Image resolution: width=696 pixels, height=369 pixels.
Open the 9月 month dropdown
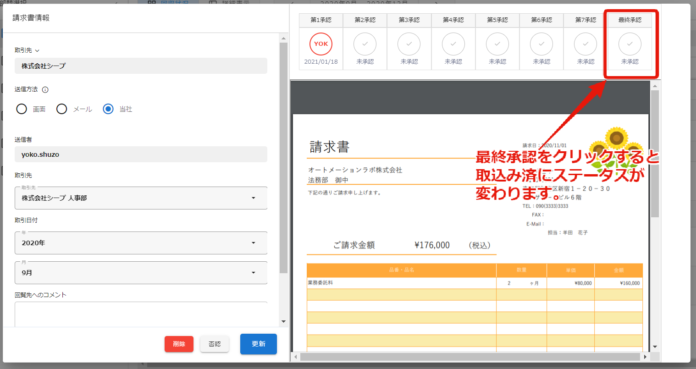coord(141,273)
